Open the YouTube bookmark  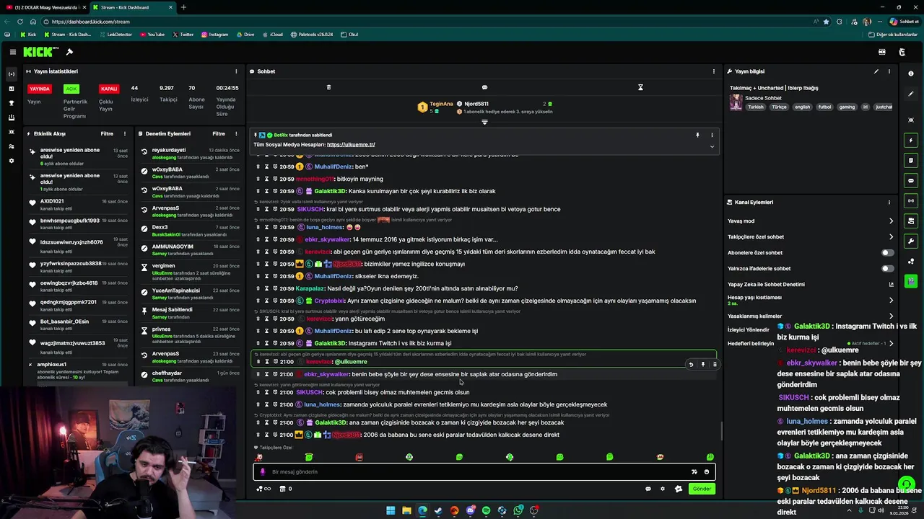point(152,35)
